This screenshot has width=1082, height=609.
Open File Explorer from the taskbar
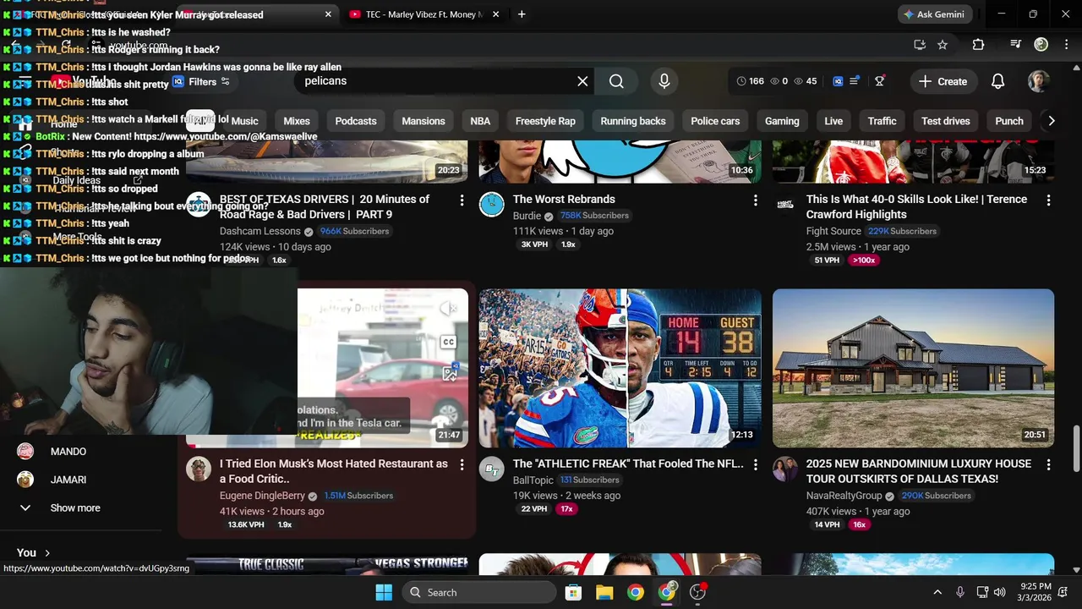point(604,593)
